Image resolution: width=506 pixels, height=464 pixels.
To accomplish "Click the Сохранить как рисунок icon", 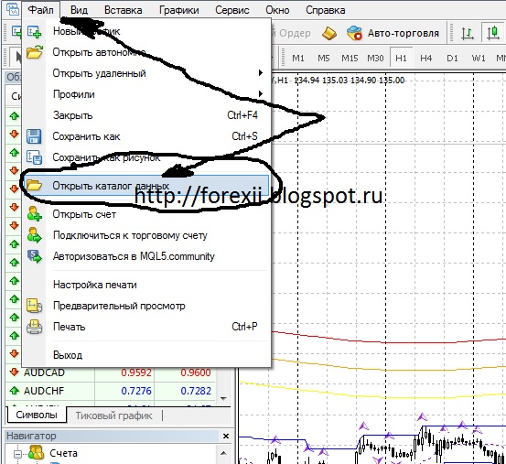I will pyautogui.click(x=34, y=157).
